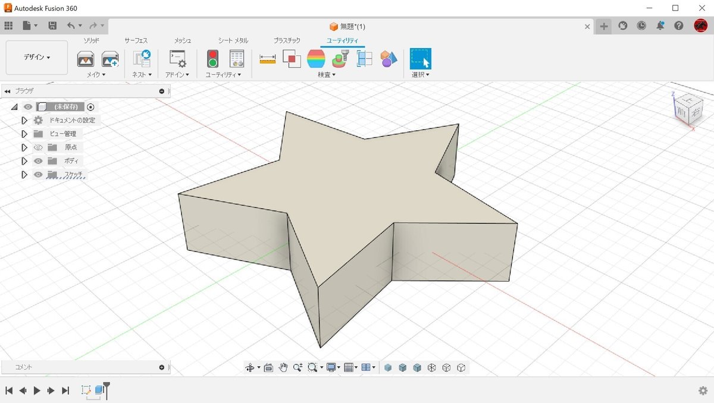714x403 pixels.
Task: Click the Save floppy disk icon
Action: coord(52,26)
